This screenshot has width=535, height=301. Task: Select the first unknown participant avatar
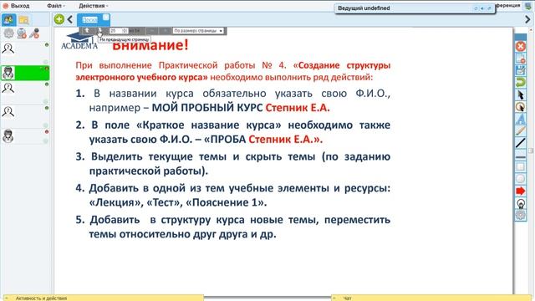coord(8,48)
